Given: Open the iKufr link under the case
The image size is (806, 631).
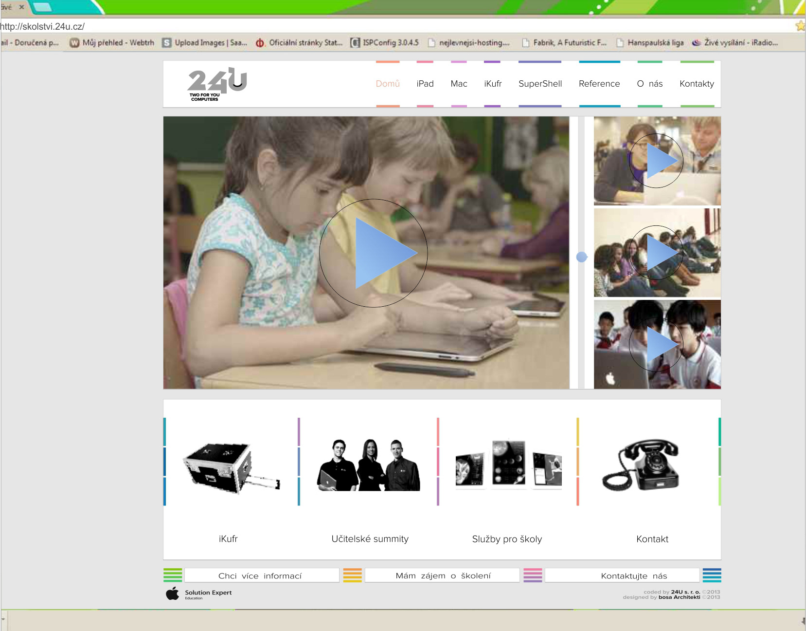Looking at the screenshot, I should (228, 539).
